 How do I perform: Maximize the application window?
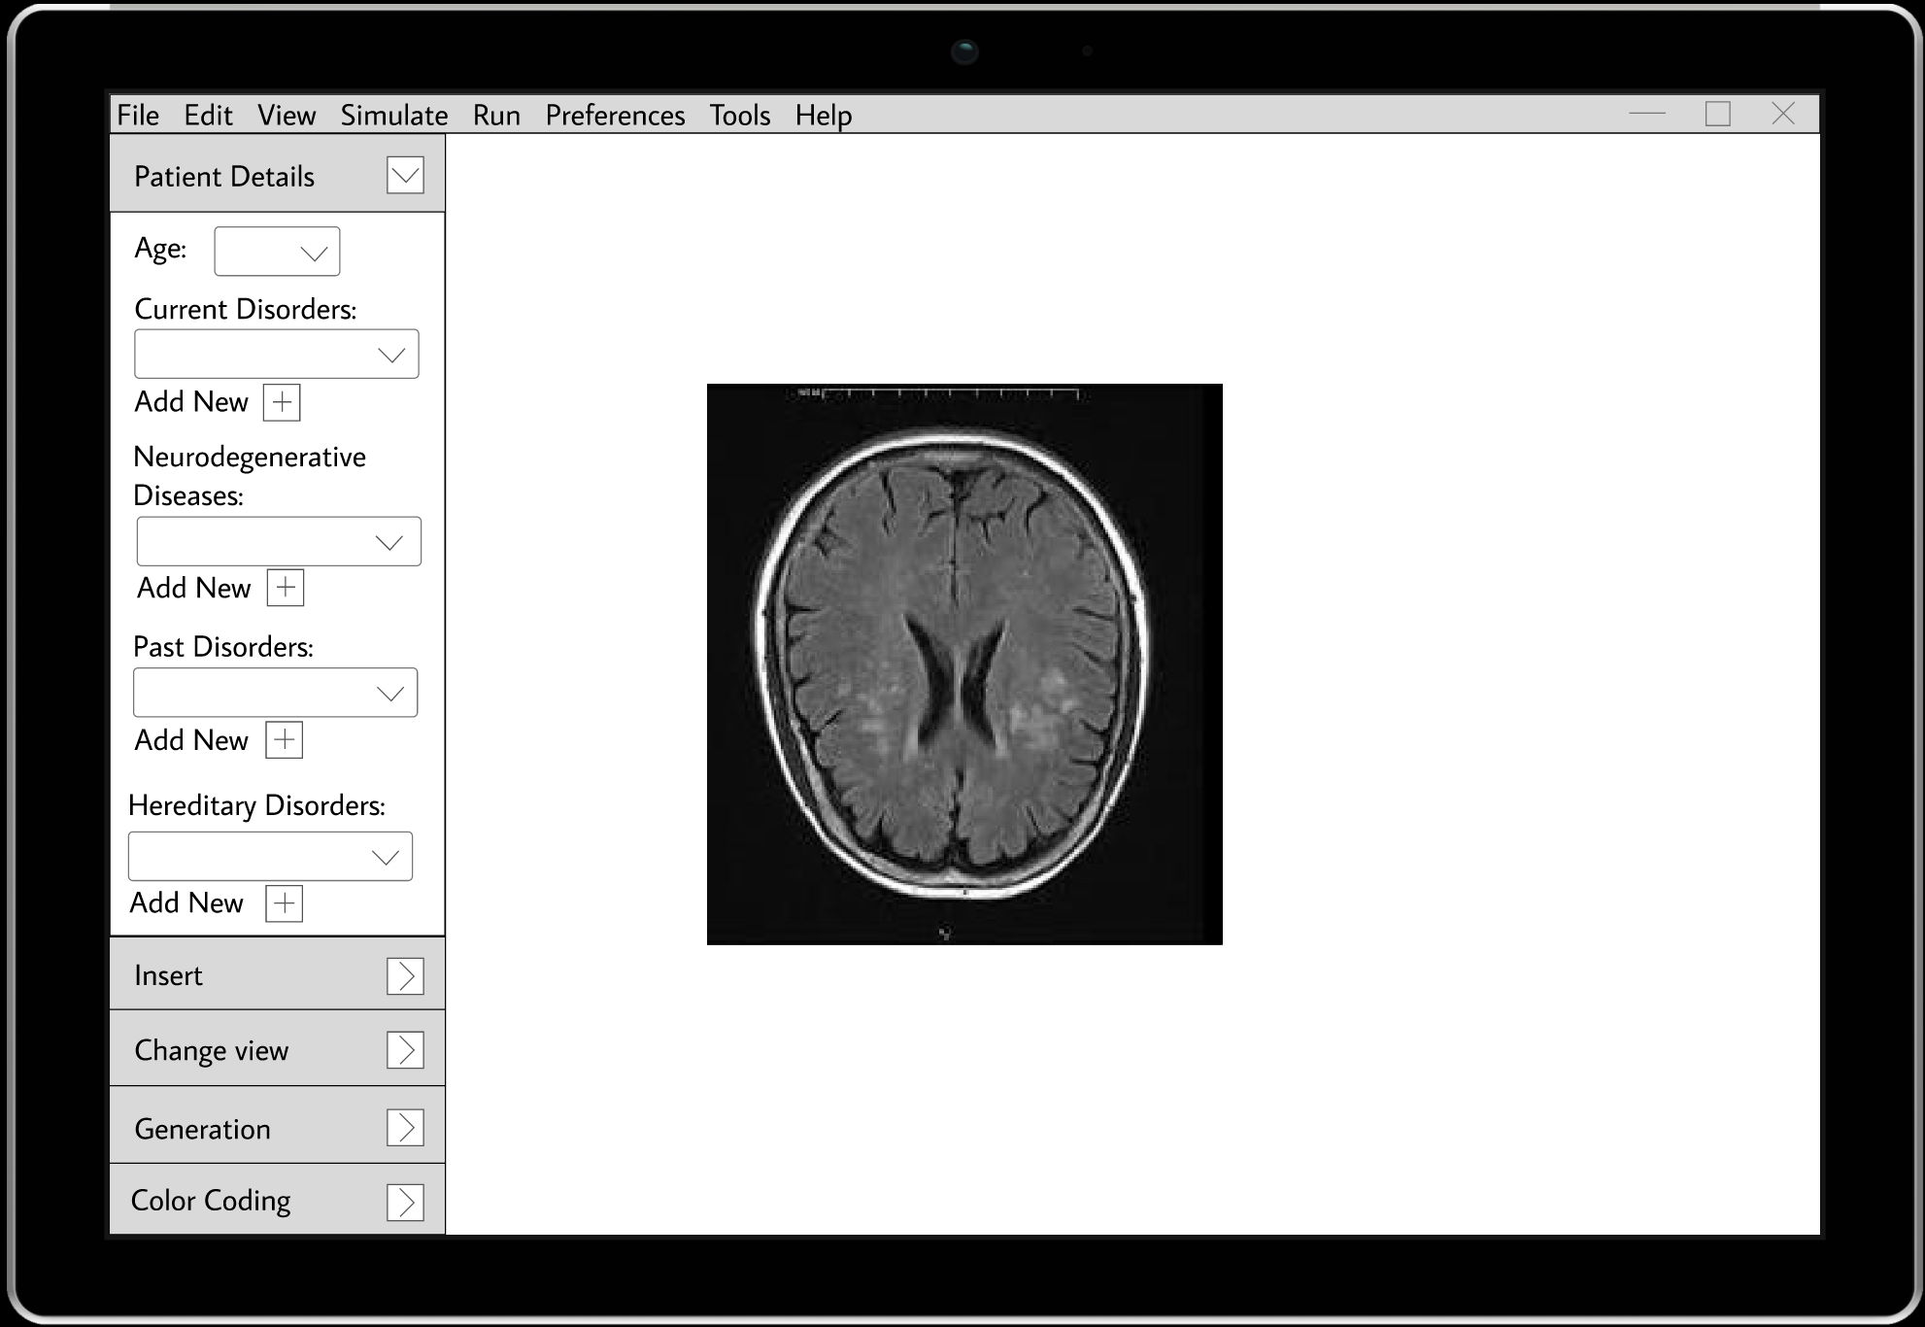tap(1717, 115)
